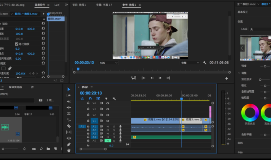Screen dimensions: 271x160
Task: Open the 媒体浏览器 panel tab
Action: point(15,87)
